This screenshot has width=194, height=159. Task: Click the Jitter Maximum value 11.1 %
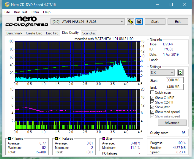pos(135,148)
